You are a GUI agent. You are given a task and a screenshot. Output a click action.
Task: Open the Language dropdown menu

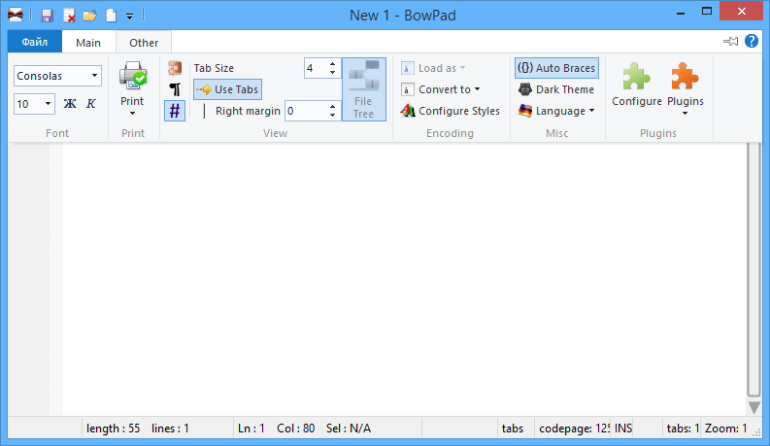[556, 111]
